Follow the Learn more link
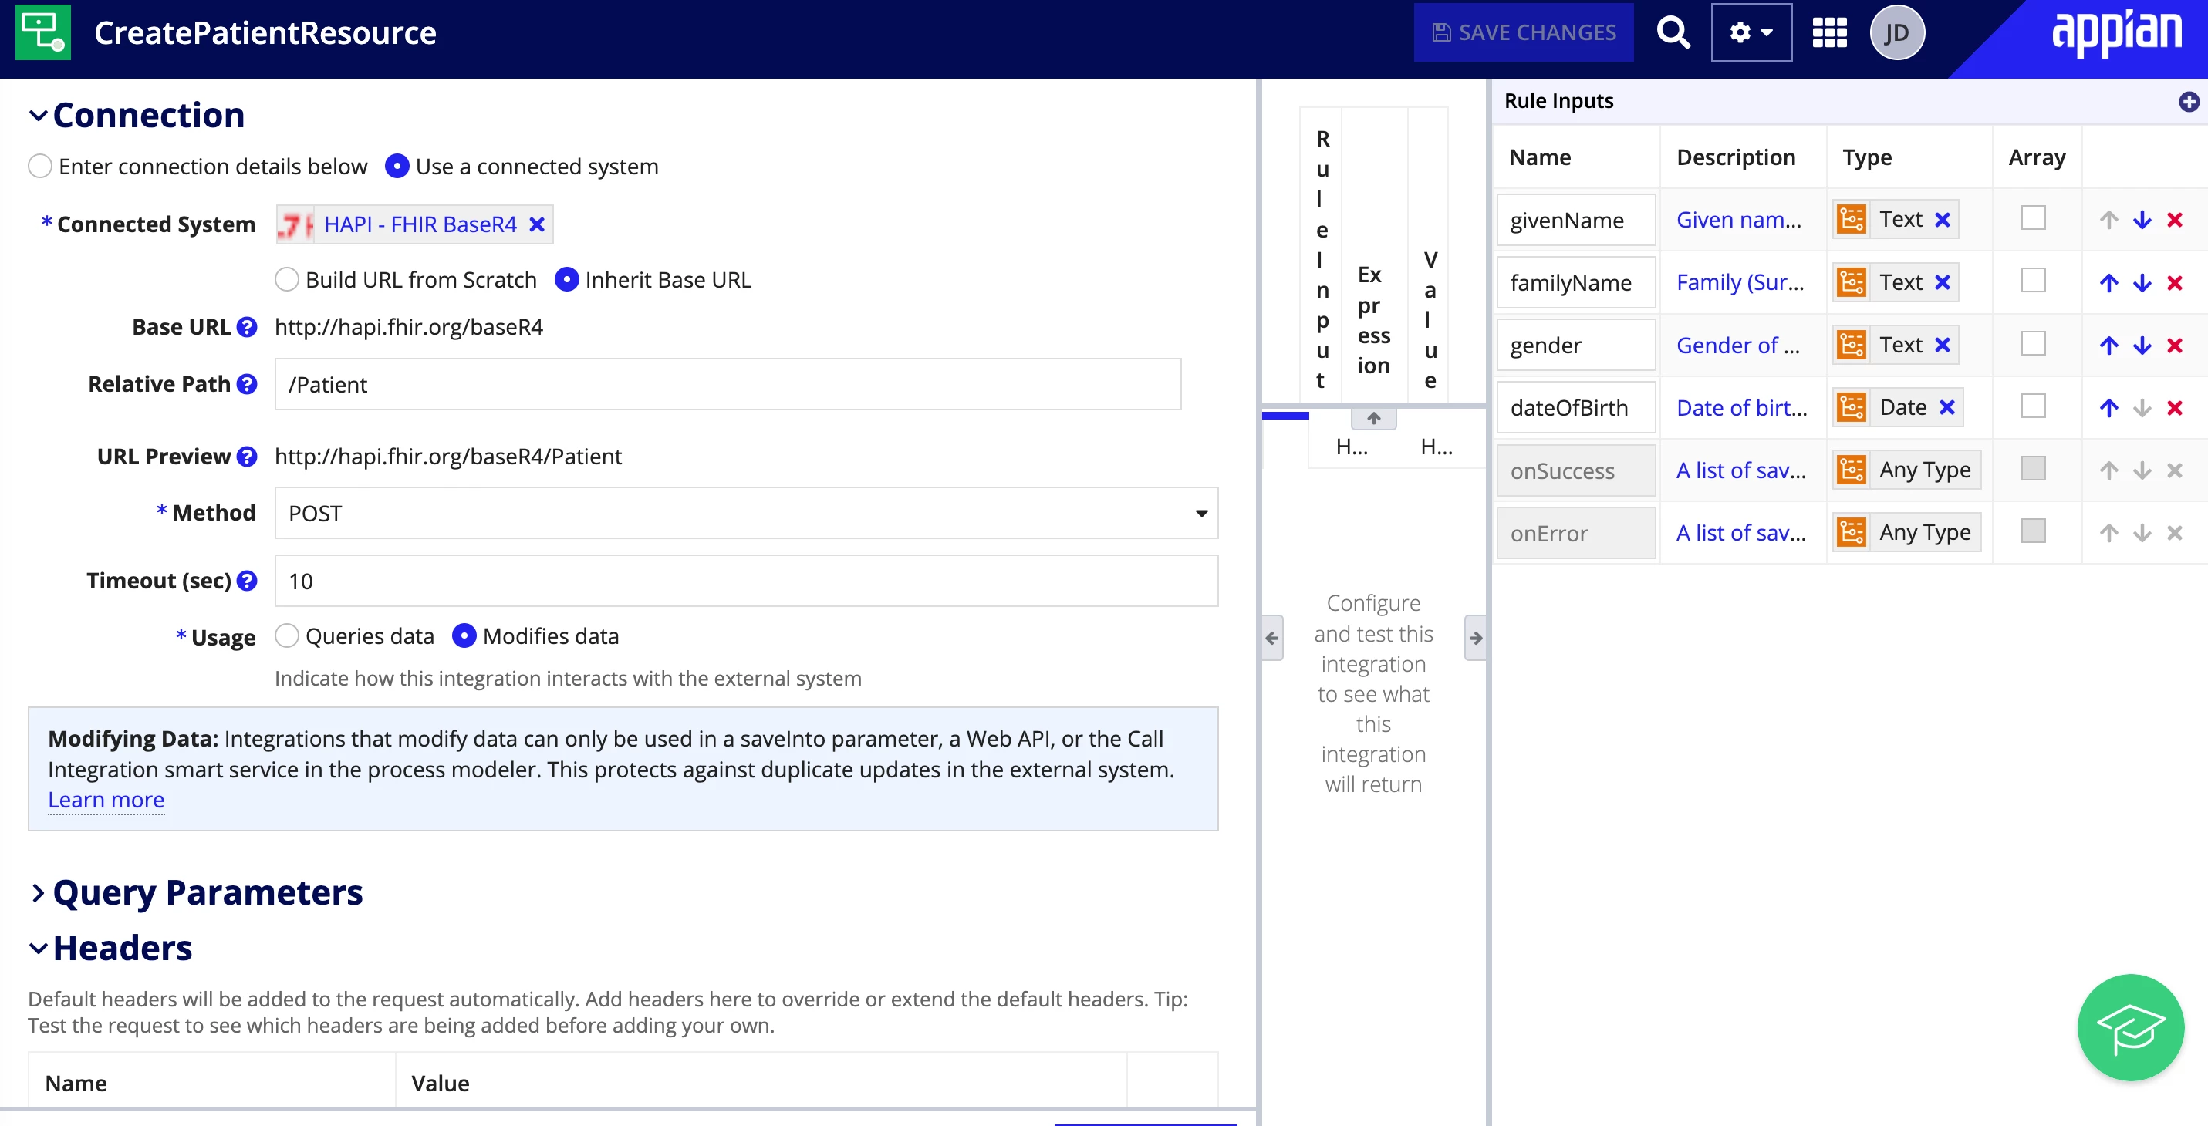The image size is (2208, 1126). tap(106, 801)
